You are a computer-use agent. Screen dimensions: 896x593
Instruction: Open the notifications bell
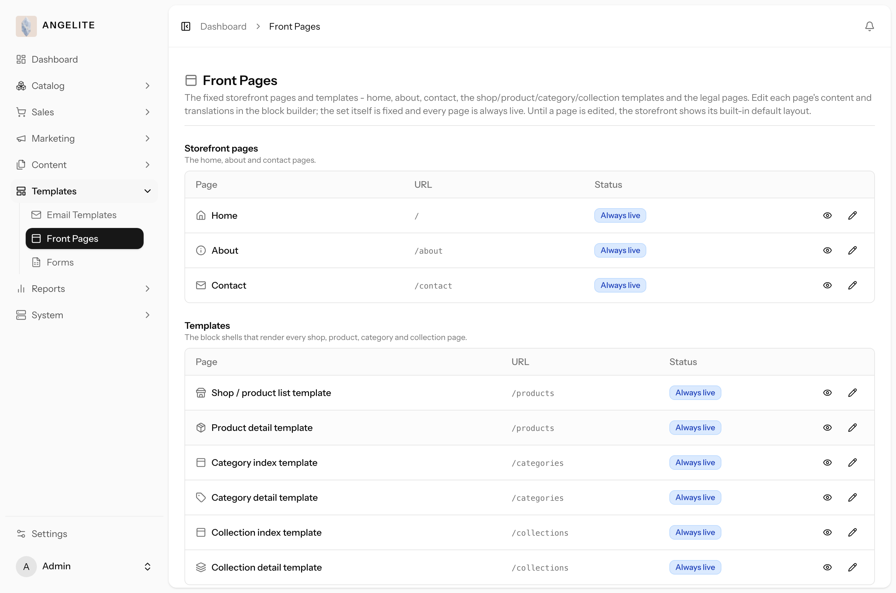869,26
